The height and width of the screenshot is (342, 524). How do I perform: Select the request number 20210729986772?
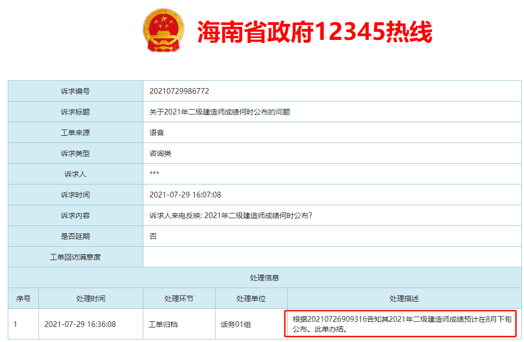click(x=179, y=91)
